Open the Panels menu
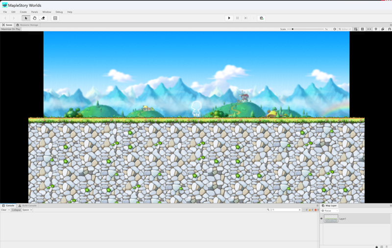This screenshot has height=248, width=392. point(34,12)
